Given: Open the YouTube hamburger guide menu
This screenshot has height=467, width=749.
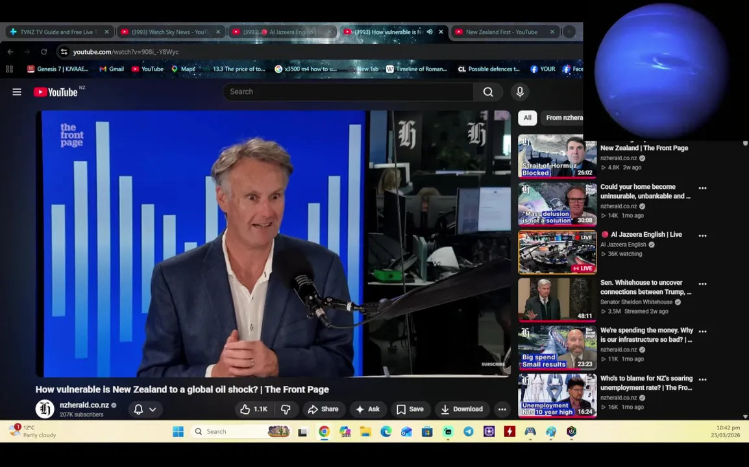Looking at the screenshot, I should (x=17, y=91).
